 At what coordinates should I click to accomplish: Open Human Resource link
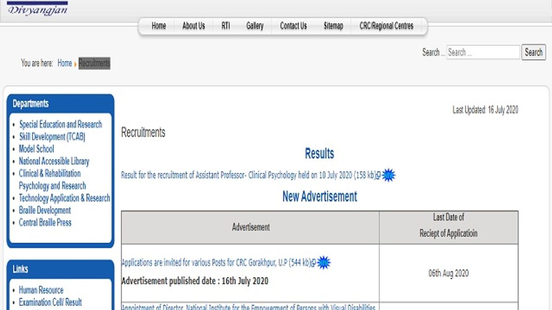pos(41,290)
